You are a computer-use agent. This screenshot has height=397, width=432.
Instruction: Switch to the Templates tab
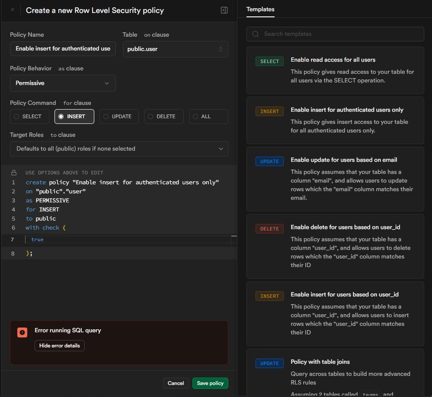260,9
